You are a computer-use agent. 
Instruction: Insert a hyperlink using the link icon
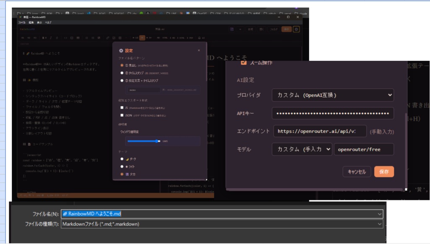click(x=107, y=37)
